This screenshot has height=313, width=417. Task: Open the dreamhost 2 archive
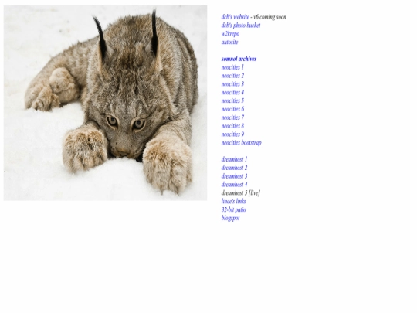pyautogui.click(x=234, y=168)
